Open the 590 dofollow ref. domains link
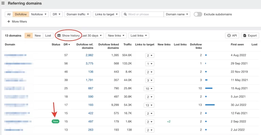Screen dimensions: 261x135 tap(91, 97)
